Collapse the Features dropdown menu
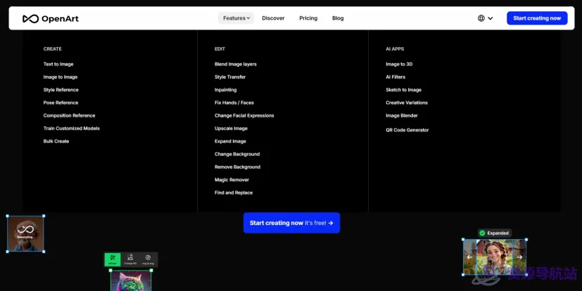This screenshot has width=582, height=291. (236, 18)
